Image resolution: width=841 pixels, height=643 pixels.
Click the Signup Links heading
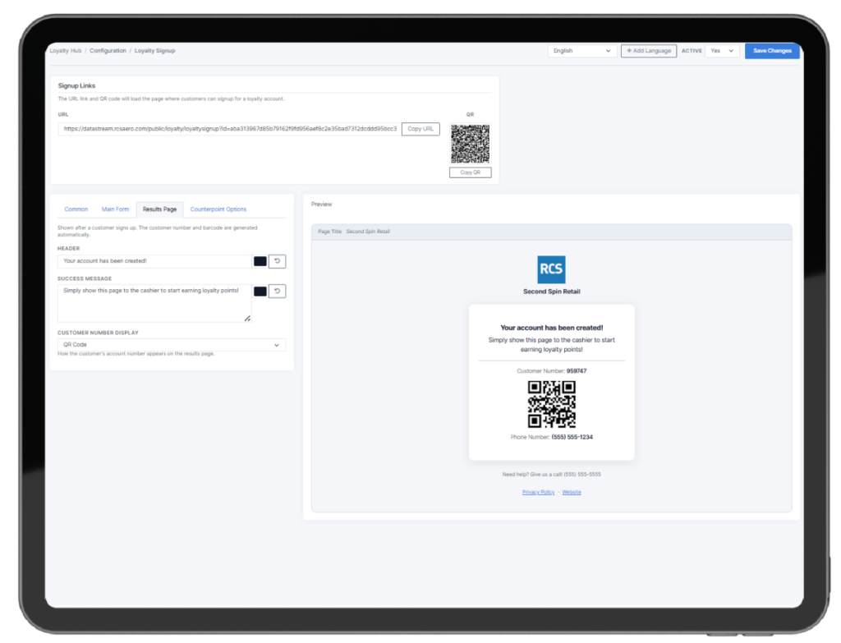coord(76,85)
